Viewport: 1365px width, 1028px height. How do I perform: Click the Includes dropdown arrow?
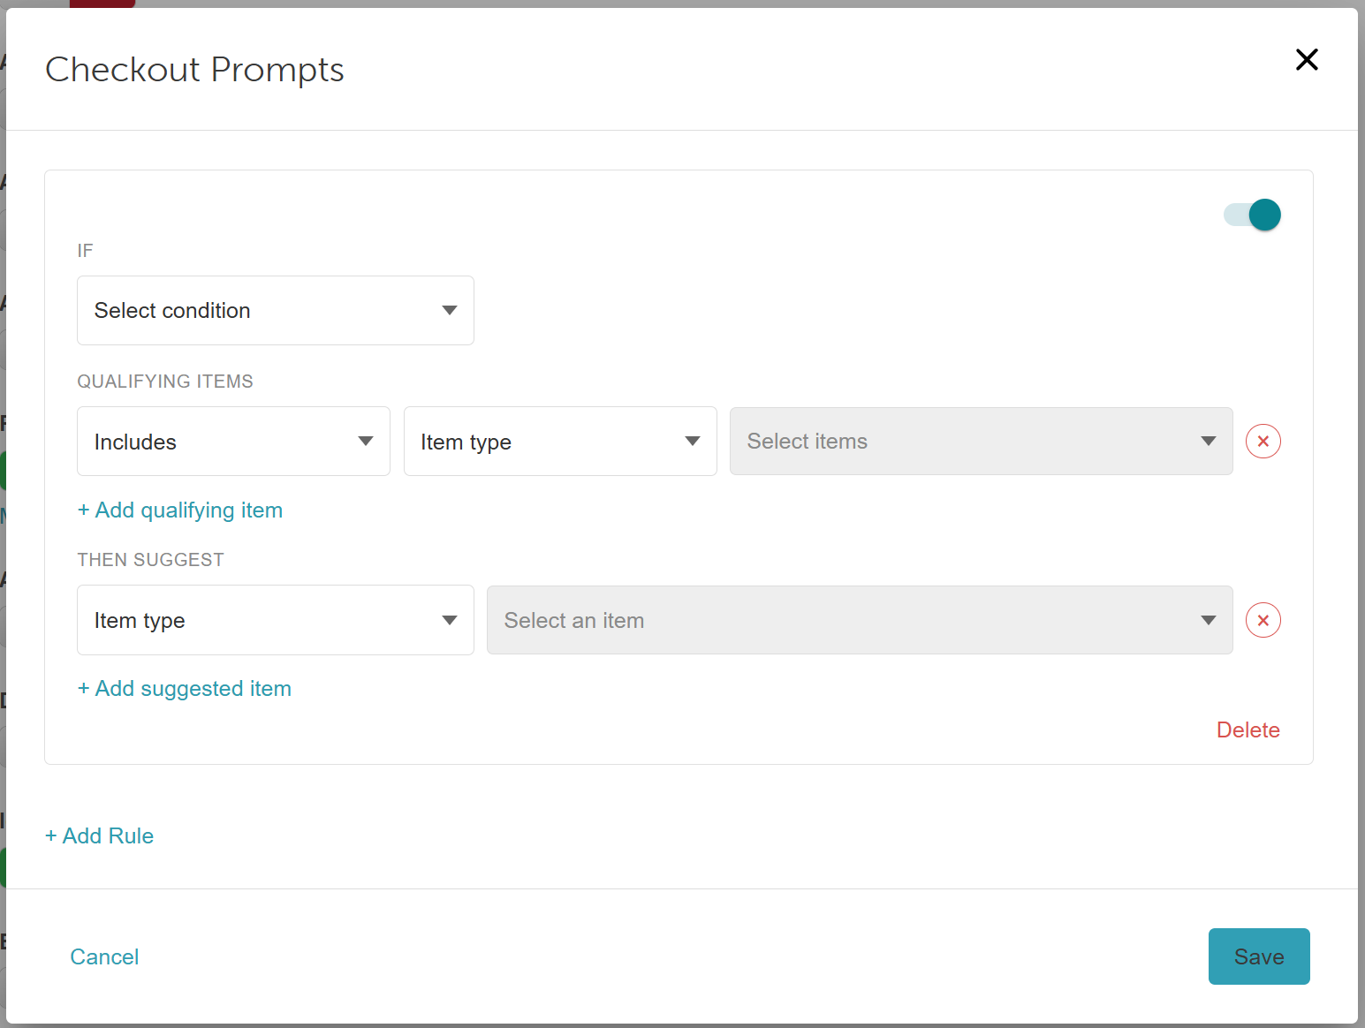366,441
